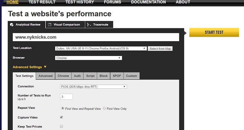The height and width of the screenshot is (130, 244).
Task: Open the Connection dropdown showing FIOS
Action: (93, 87)
